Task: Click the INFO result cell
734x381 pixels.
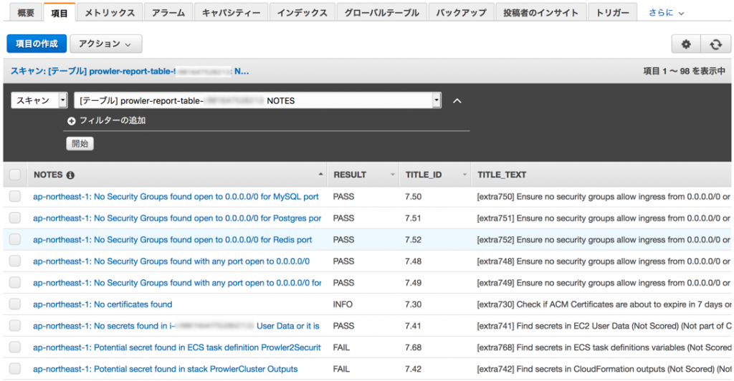Action: [343, 304]
